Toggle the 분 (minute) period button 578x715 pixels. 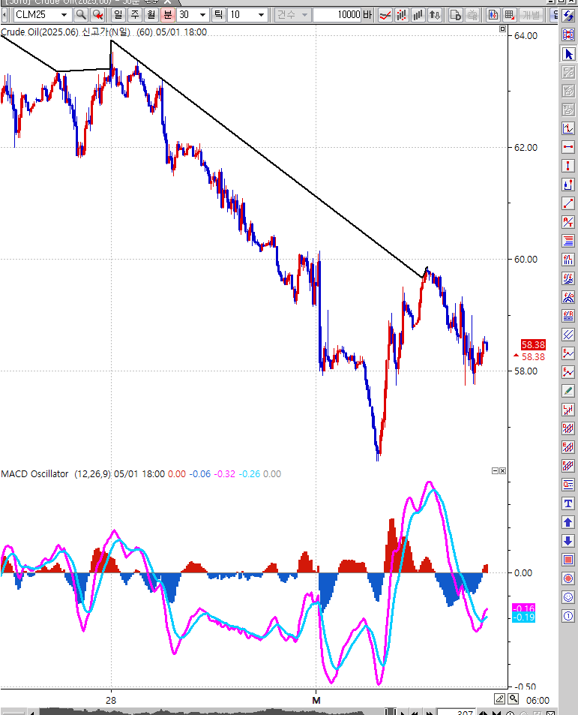167,14
